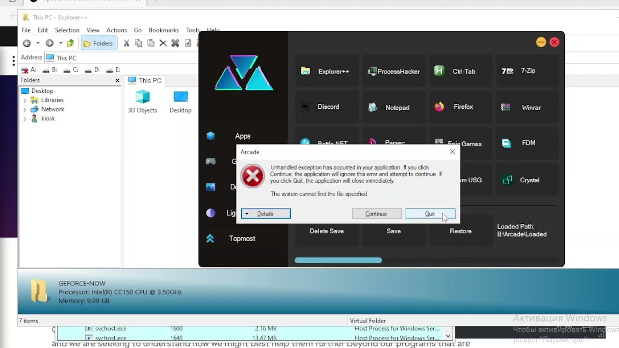Click Save button in Arcade
The height and width of the screenshot is (348, 619).
click(x=394, y=231)
